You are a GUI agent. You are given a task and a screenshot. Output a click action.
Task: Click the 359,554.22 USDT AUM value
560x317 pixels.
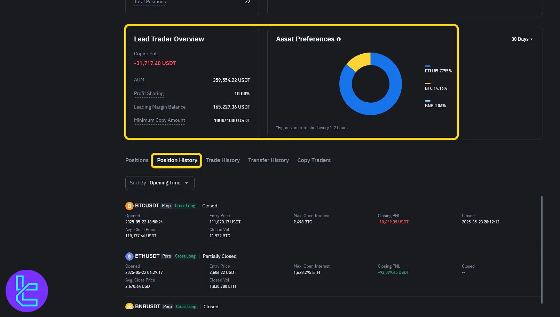pos(231,80)
